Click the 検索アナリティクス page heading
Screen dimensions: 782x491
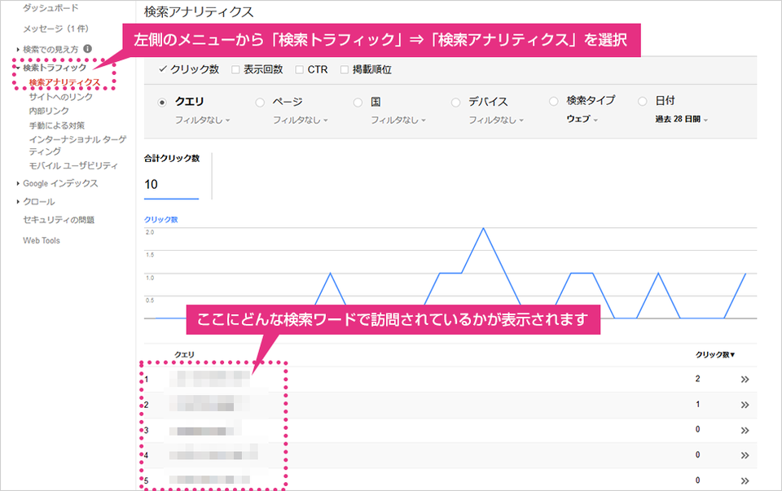pos(199,12)
